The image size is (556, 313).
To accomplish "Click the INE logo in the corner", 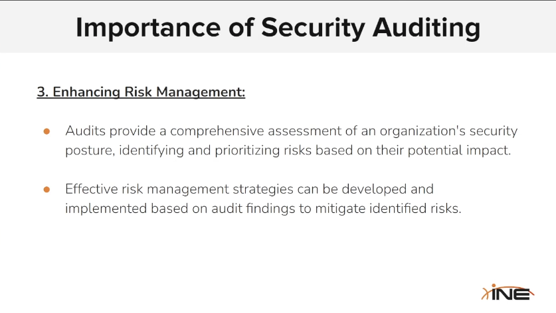I will tap(506, 293).
